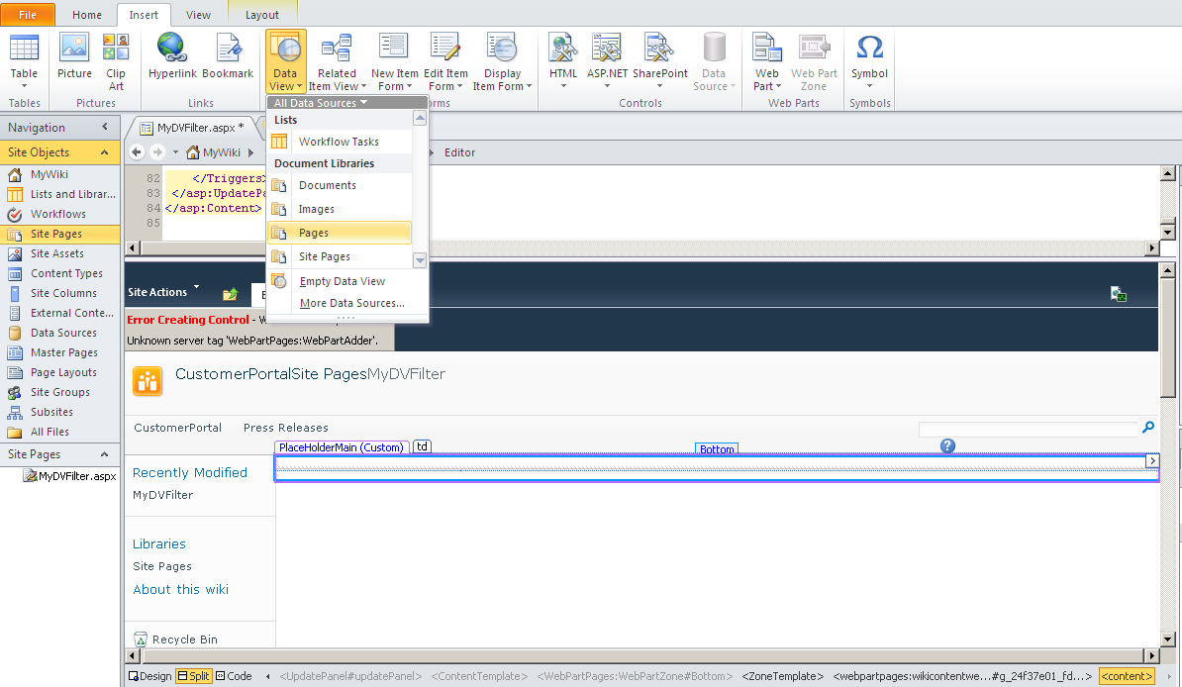Insert a Web Part
This screenshot has height=687, width=1182.
coord(766,61)
